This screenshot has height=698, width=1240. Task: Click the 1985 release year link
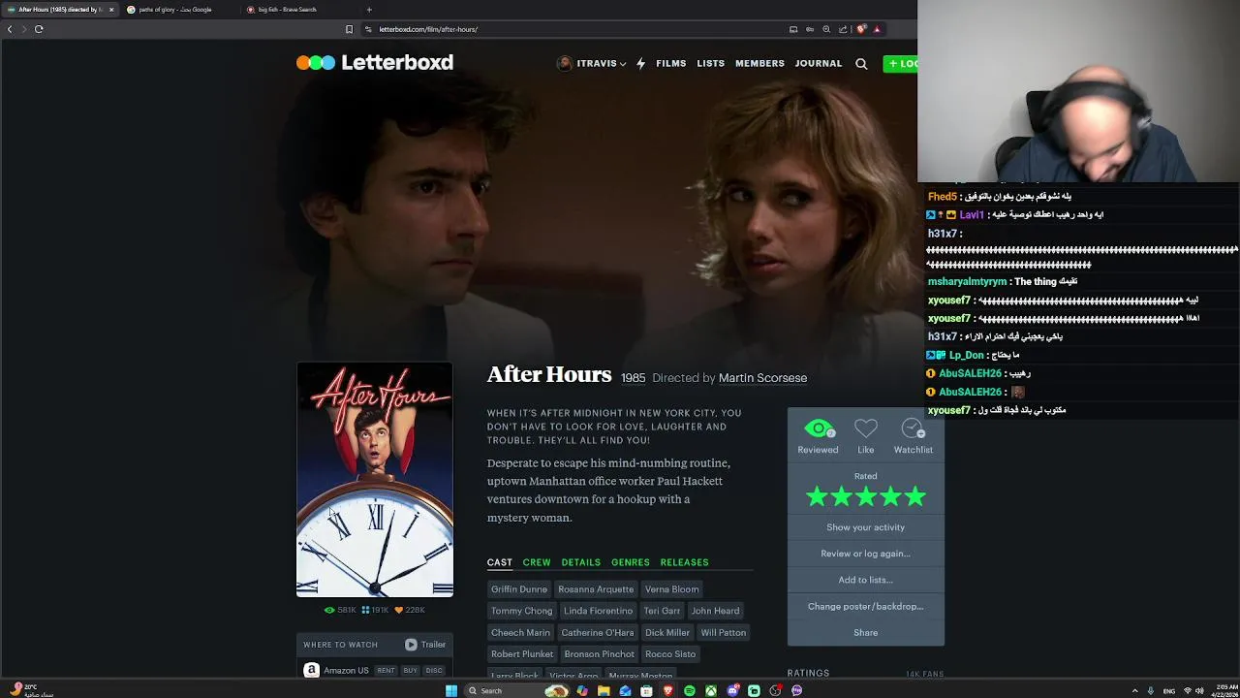point(633,378)
